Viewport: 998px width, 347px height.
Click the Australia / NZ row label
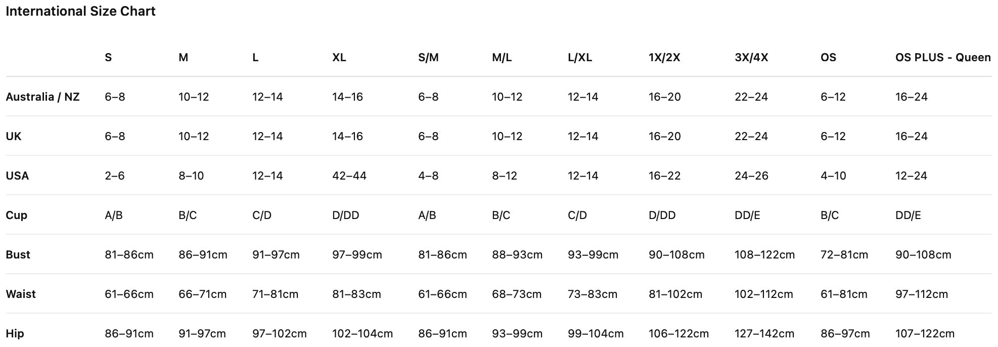42,97
